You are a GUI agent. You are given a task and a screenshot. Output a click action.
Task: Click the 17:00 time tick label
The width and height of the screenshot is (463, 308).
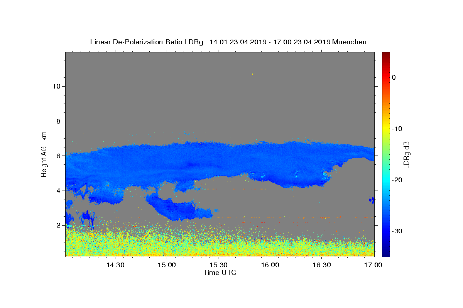[373, 265]
